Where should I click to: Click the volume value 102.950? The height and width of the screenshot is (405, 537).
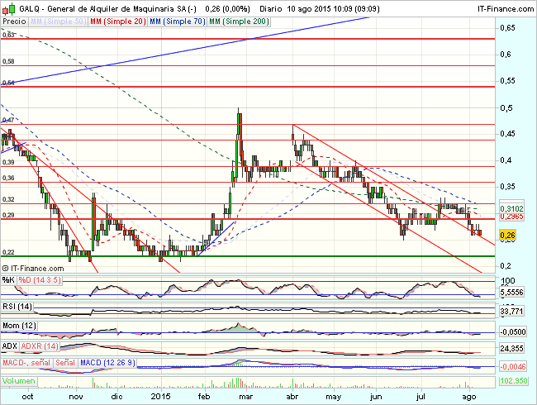[513, 381]
